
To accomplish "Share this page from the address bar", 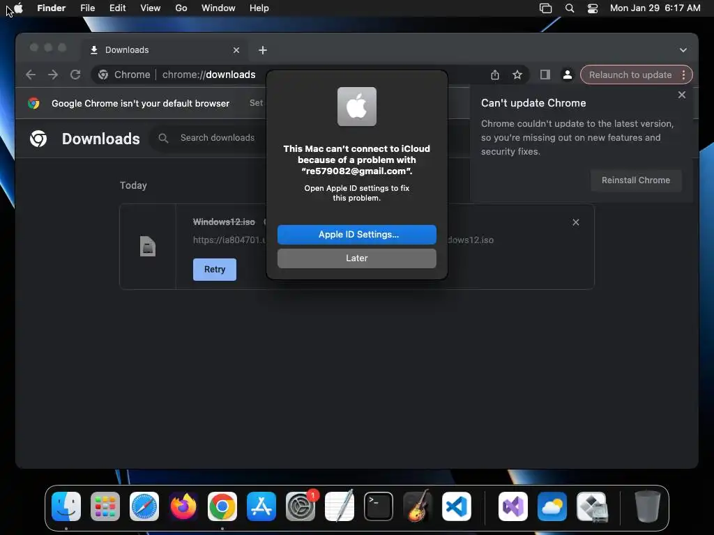I will 495,75.
